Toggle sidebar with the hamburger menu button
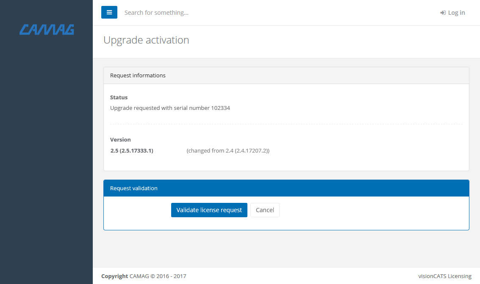Viewport: 480px width, 284px height. 109,12
